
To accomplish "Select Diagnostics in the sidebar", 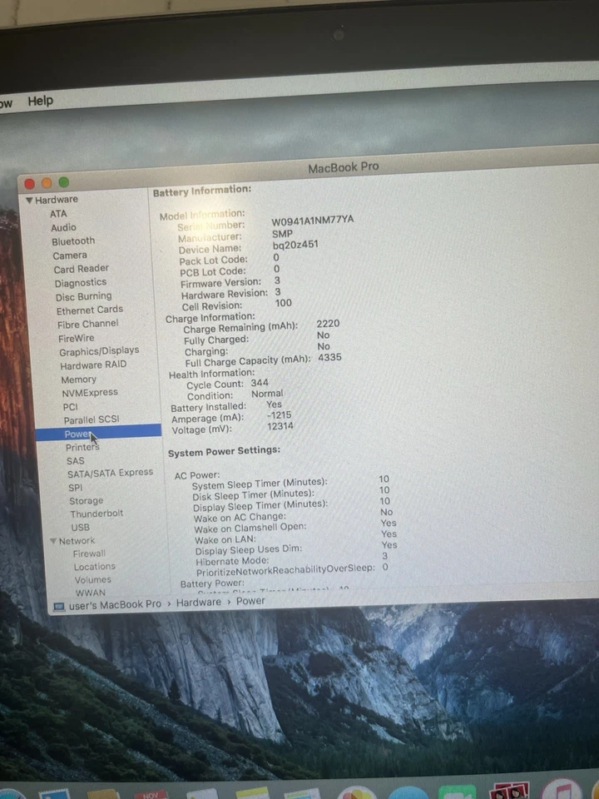I will coord(81,283).
